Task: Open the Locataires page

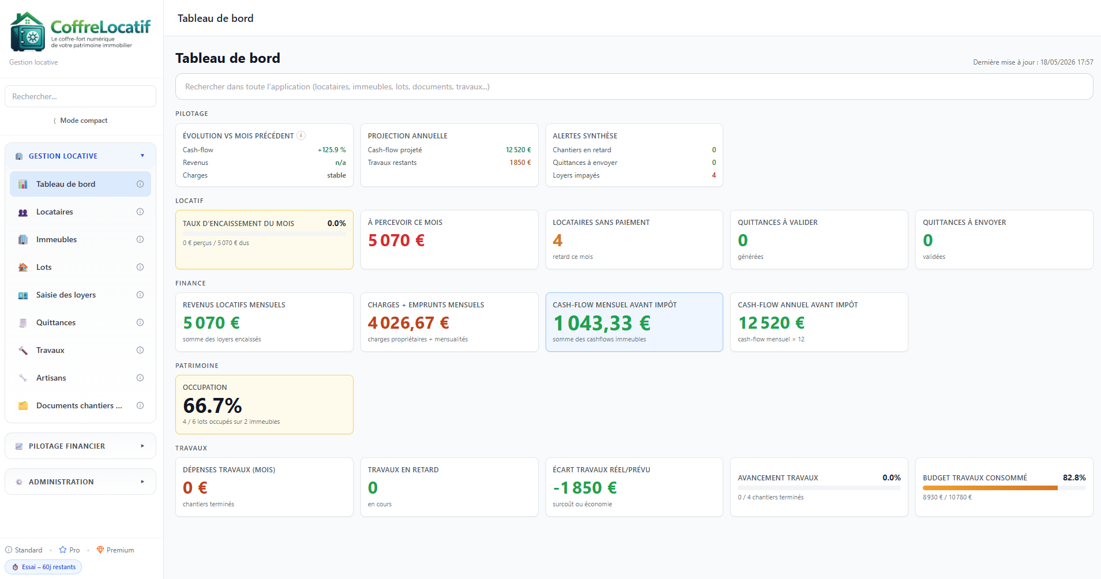Action: click(80, 212)
